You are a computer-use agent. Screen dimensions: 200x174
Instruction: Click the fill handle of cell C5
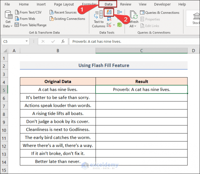pos(187,93)
